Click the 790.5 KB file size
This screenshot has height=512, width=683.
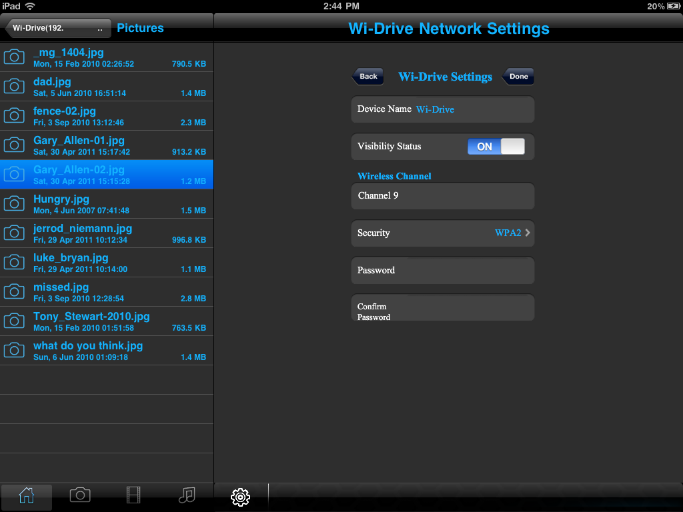189,64
